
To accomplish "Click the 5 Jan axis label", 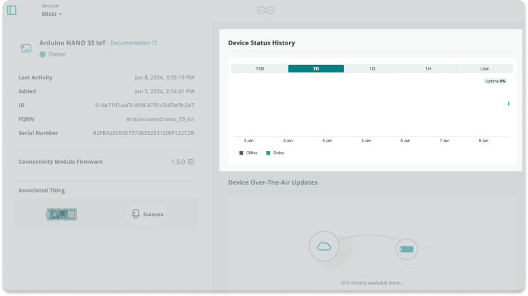I will 366,141.
